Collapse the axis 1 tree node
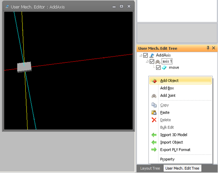Screen dimensions: 218x173 147,62
